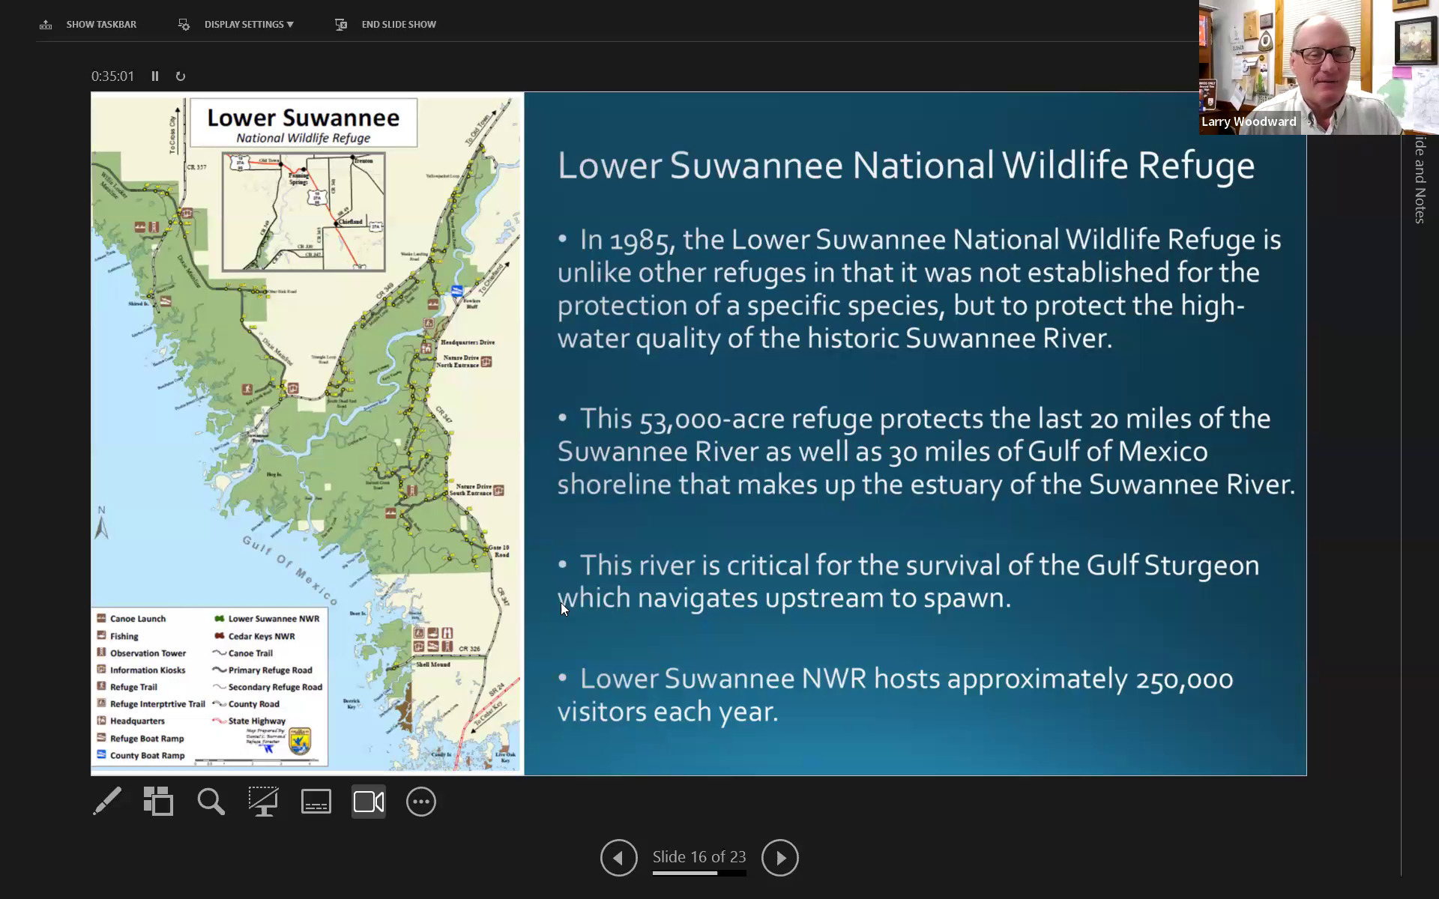Click the slide progress bar
1439x899 pixels.
[x=699, y=874]
